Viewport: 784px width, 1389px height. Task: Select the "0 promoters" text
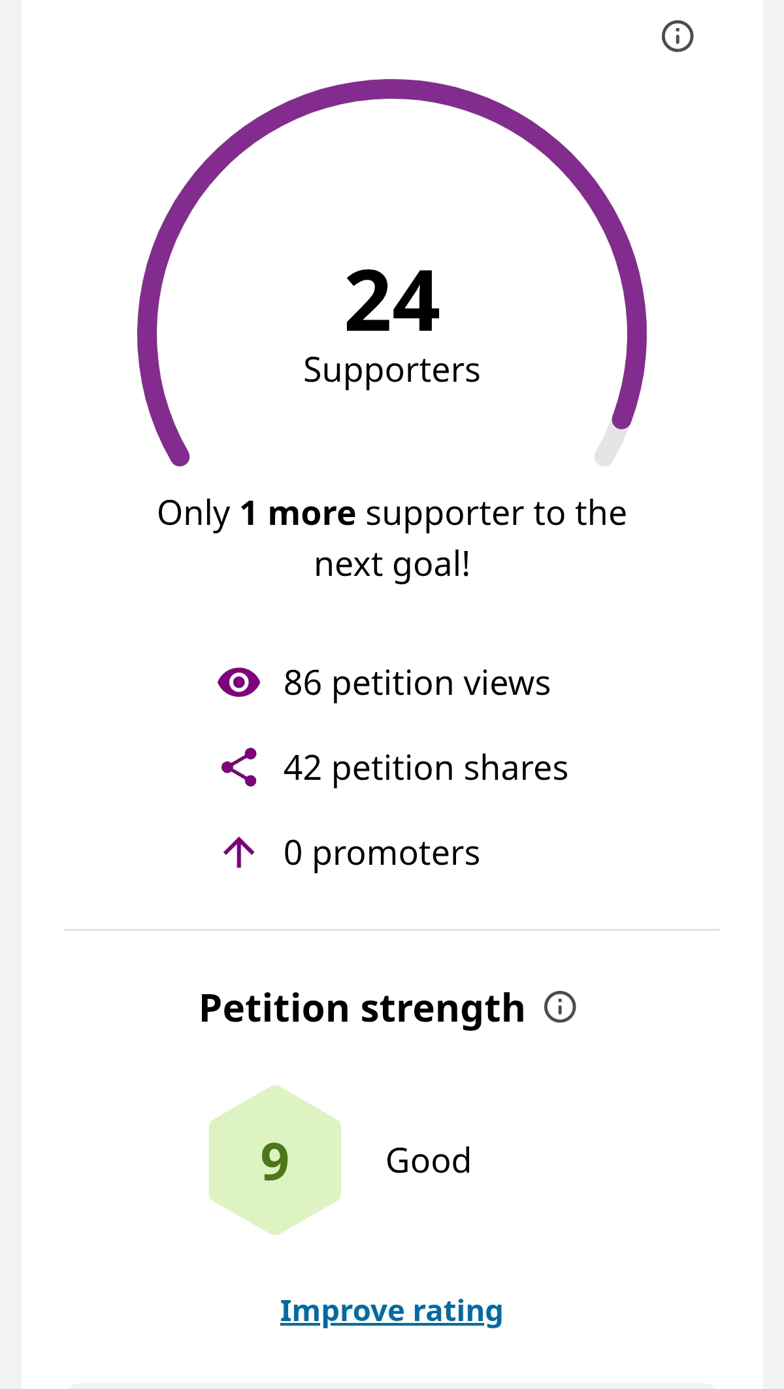tap(382, 852)
